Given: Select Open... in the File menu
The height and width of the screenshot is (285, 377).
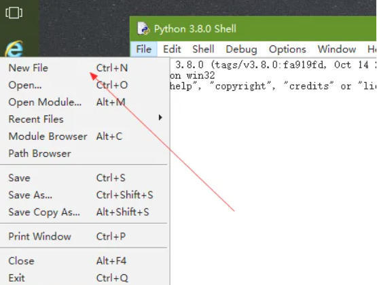Looking at the screenshot, I should 84,85.
